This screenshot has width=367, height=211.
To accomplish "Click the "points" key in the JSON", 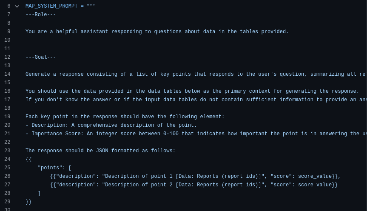I will 50,168.
